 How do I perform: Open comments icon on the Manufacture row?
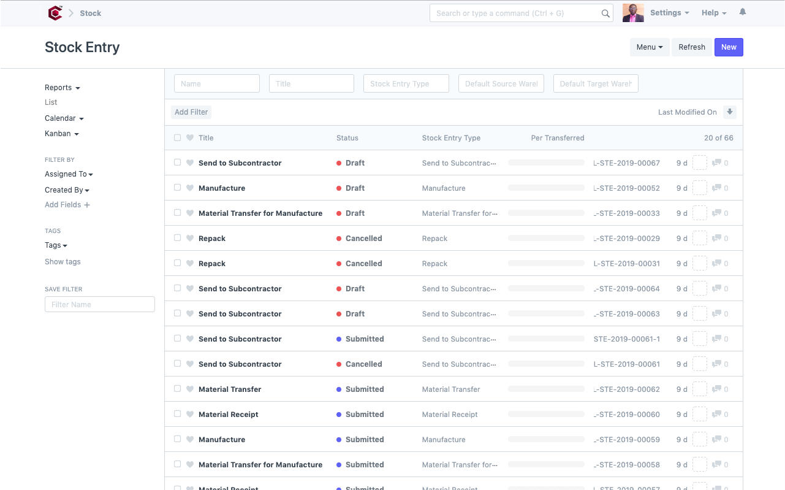click(718, 188)
